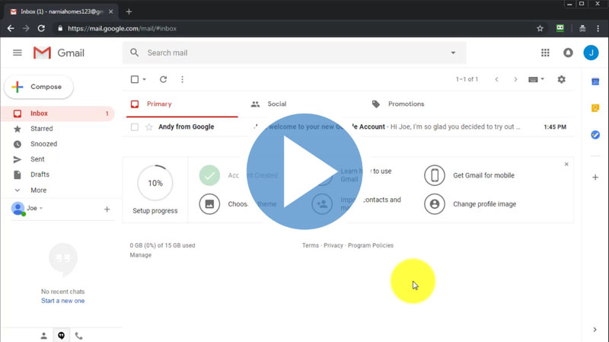Open Google Calendar in side panel
This screenshot has width=609, height=342.
tap(595, 82)
